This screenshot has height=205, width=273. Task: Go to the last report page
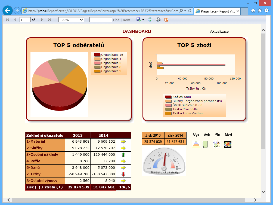click(x=49, y=20)
